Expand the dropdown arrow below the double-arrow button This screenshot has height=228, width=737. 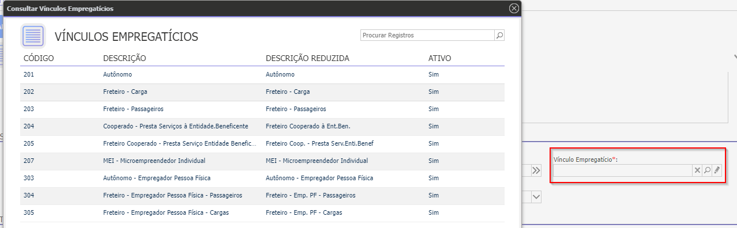tap(536, 197)
